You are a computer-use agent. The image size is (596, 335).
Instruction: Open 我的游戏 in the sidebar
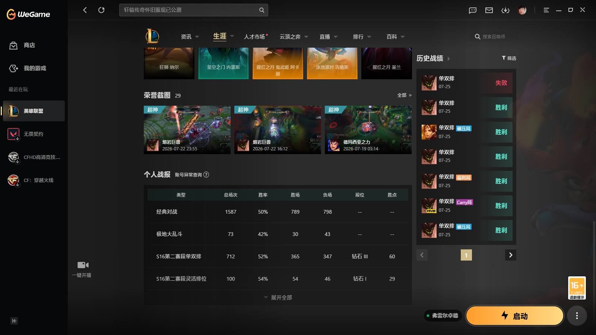(34, 68)
